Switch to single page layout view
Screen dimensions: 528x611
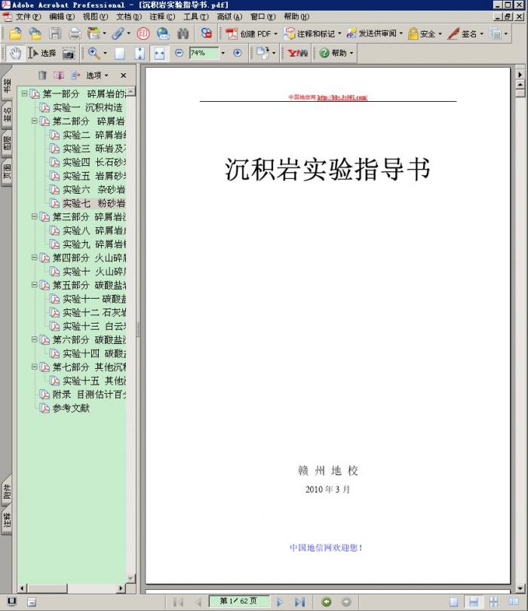tap(454, 602)
